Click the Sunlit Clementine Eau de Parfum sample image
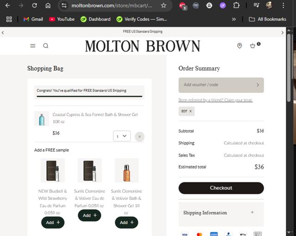Viewport: 296px width, 236px height. click(90, 170)
